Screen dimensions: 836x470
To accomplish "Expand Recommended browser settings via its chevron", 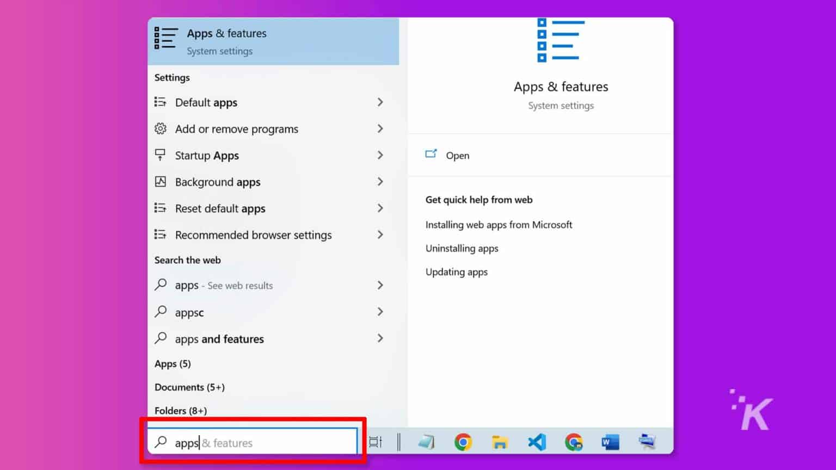I will [380, 235].
